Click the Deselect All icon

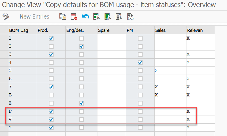click(x=119, y=16)
